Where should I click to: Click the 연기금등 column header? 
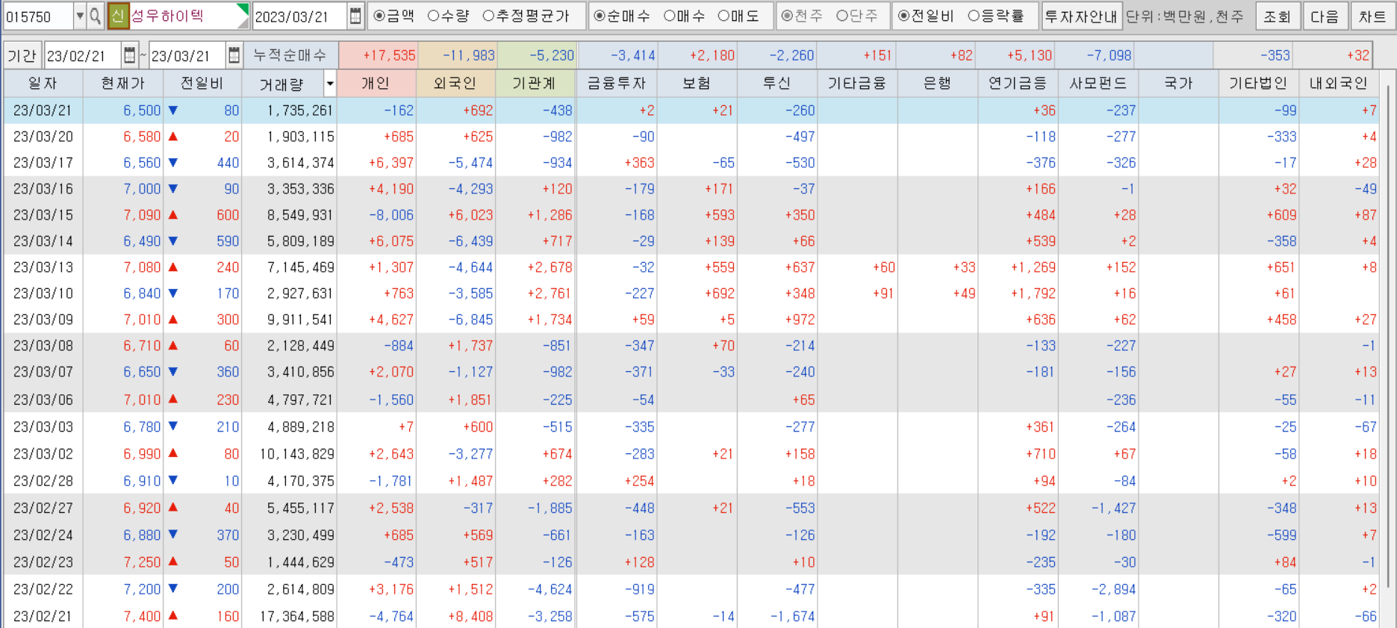coord(1018,84)
